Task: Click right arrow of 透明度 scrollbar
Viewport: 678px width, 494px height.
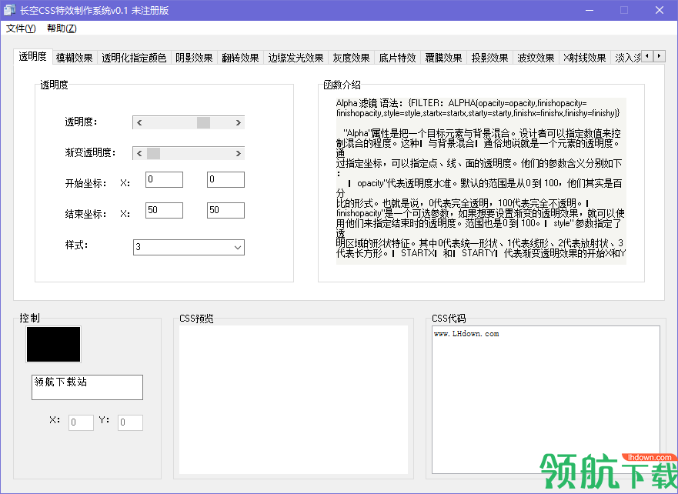Action: [x=239, y=123]
